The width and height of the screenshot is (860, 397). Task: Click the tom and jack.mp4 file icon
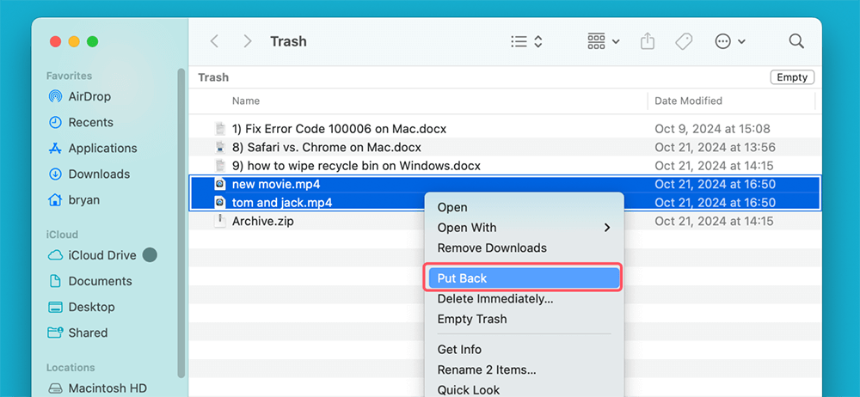(220, 202)
